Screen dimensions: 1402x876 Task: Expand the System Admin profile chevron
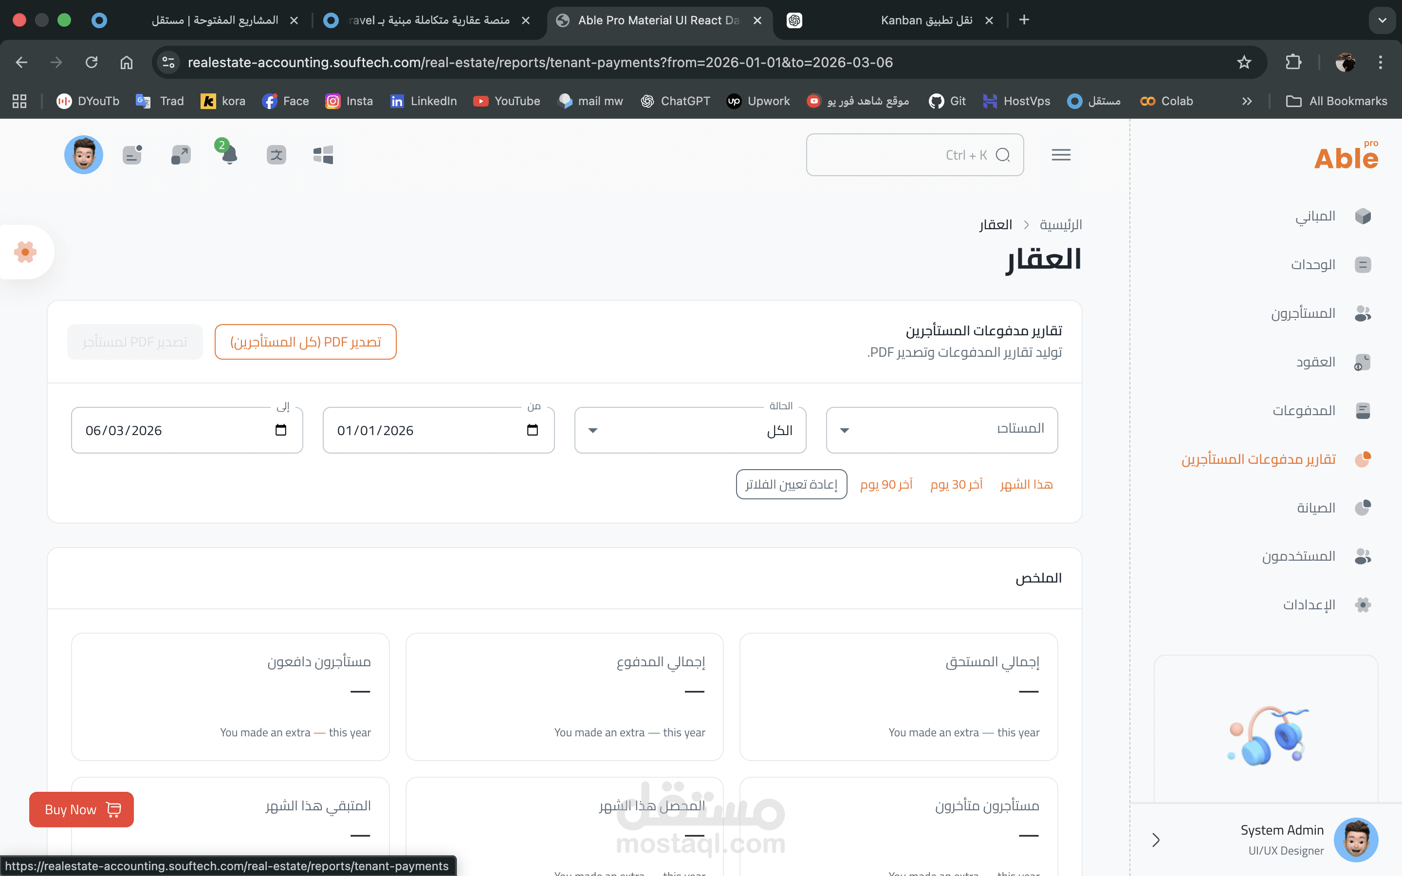1156,839
